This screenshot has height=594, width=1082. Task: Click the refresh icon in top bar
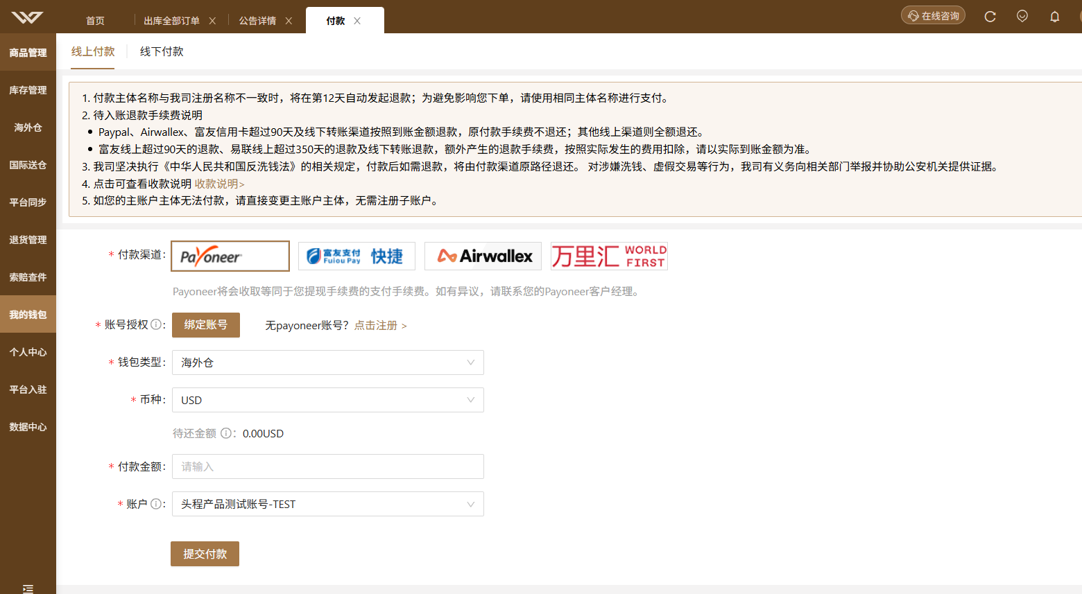[x=990, y=17]
